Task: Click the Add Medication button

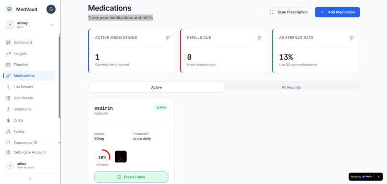Action: pos(338,12)
